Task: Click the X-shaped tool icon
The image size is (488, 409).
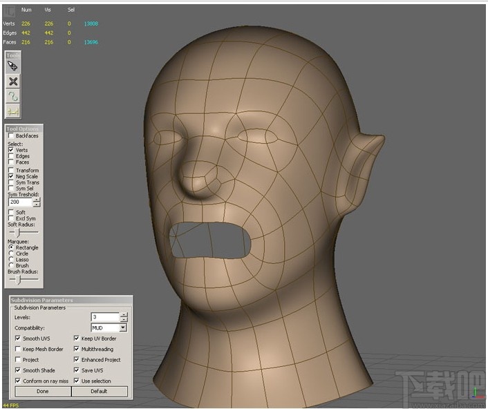Action: 13,82
